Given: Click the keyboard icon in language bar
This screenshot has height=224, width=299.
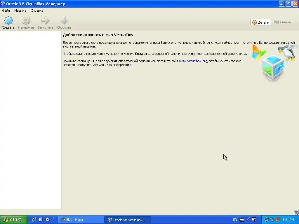Looking at the screenshot, I should 241,220.
